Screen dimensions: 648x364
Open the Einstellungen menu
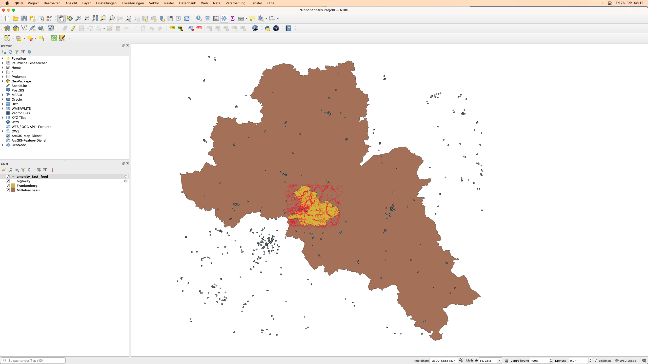click(106, 3)
